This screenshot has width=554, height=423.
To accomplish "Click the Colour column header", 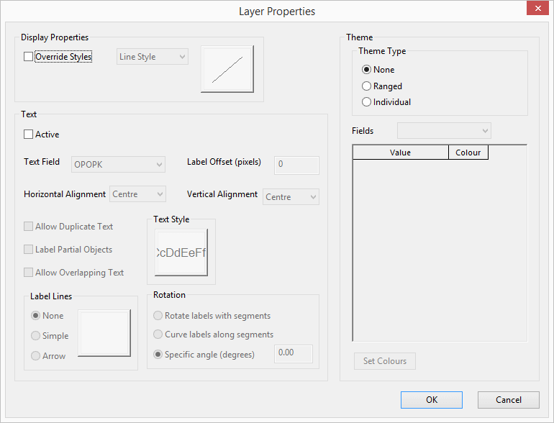I will [468, 153].
